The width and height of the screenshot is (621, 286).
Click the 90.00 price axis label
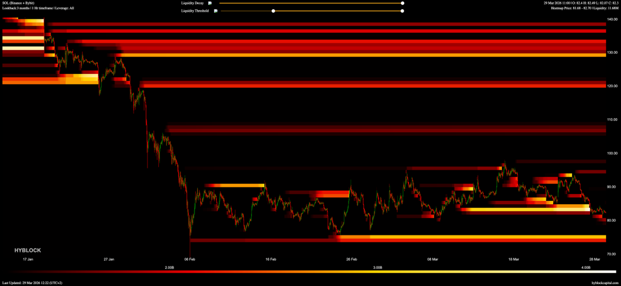pyautogui.click(x=612, y=187)
